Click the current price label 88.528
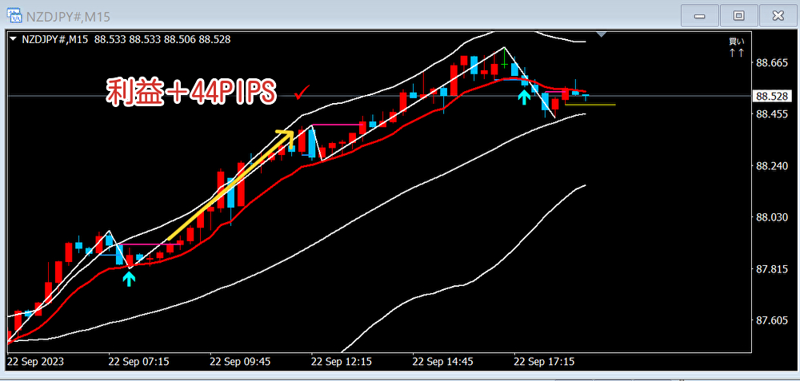The image size is (800, 381). [x=772, y=97]
